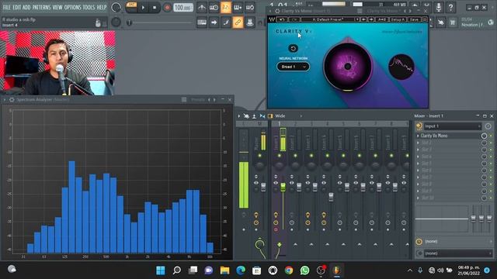Click the large Clarity Vx main knob
497x279 pixels.
[x=348, y=67]
